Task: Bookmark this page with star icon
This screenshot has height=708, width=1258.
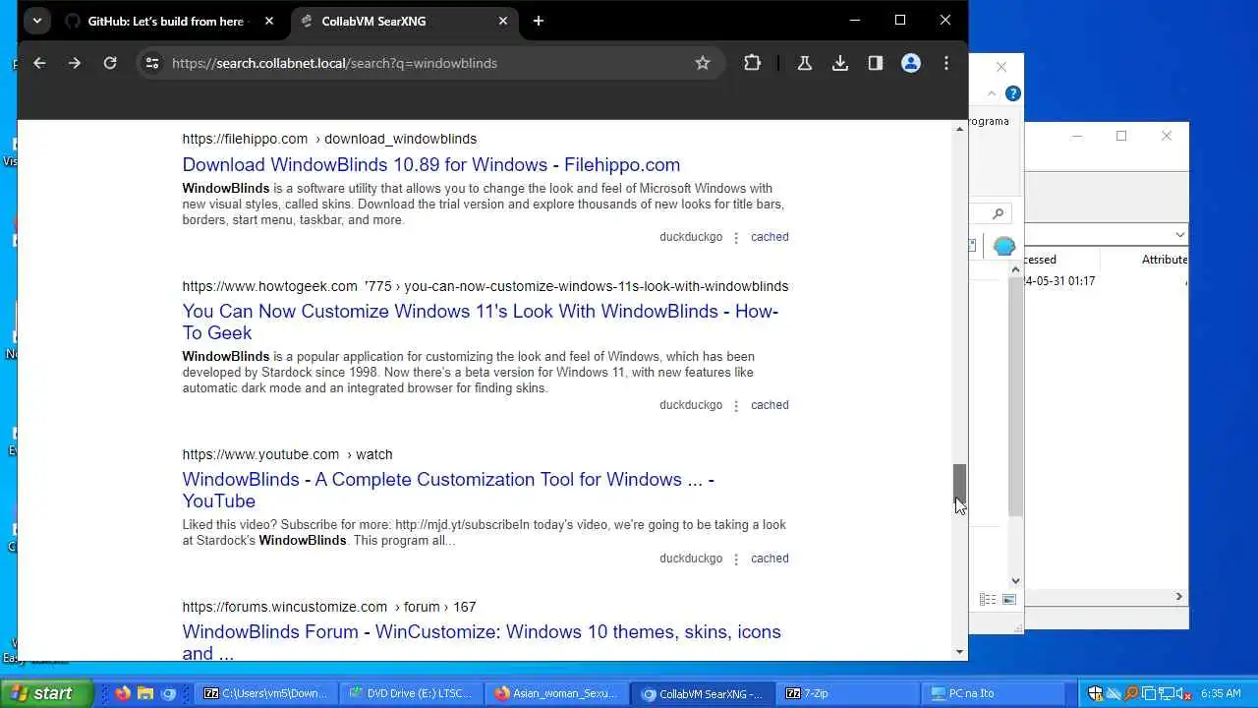Action: point(702,63)
